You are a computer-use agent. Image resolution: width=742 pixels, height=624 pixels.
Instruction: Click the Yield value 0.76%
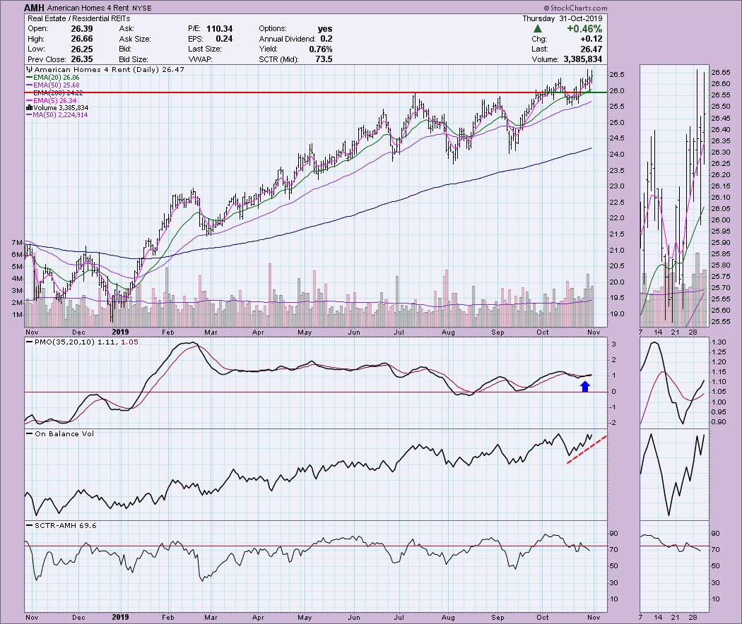(x=321, y=49)
